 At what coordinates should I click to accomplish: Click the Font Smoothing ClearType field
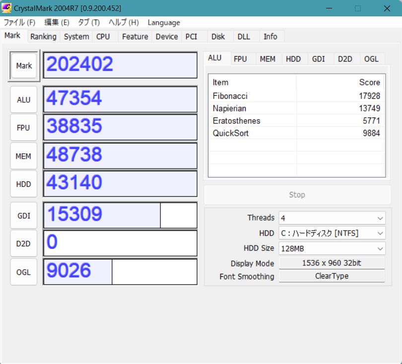coord(332,276)
